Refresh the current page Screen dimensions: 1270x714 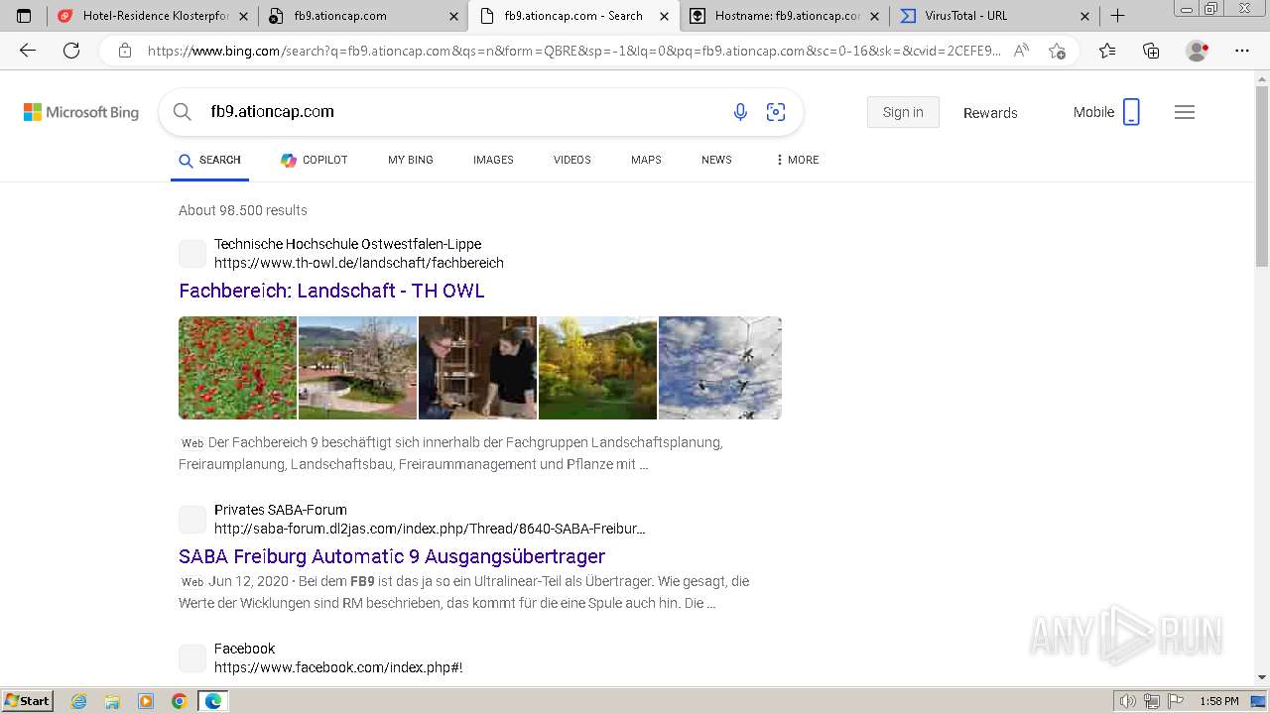71,51
